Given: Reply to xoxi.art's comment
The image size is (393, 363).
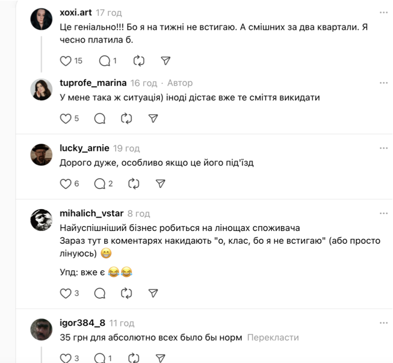Looking at the screenshot, I should click(104, 61).
